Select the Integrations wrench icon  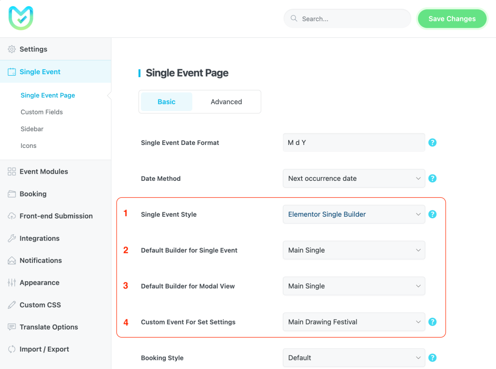coord(11,238)
